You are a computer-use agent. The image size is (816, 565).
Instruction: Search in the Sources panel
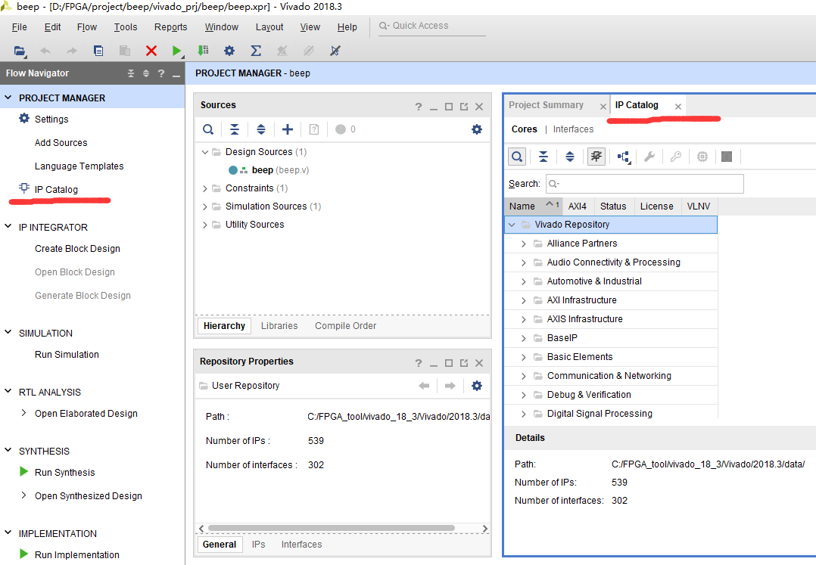pos(208,129)
